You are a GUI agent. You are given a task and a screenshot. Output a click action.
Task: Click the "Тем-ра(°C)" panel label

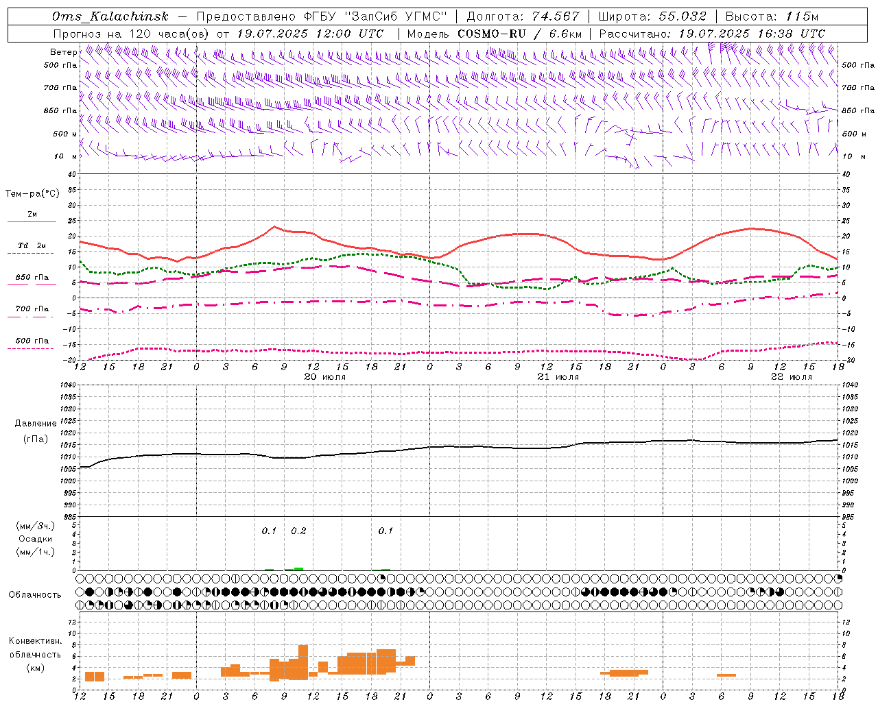point(32,194)
